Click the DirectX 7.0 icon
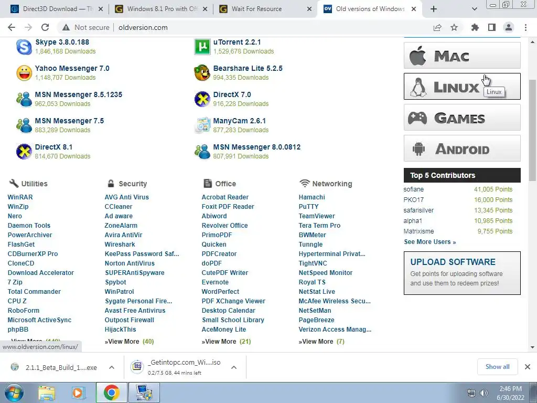The image size is (537, 403). (202, 99)
